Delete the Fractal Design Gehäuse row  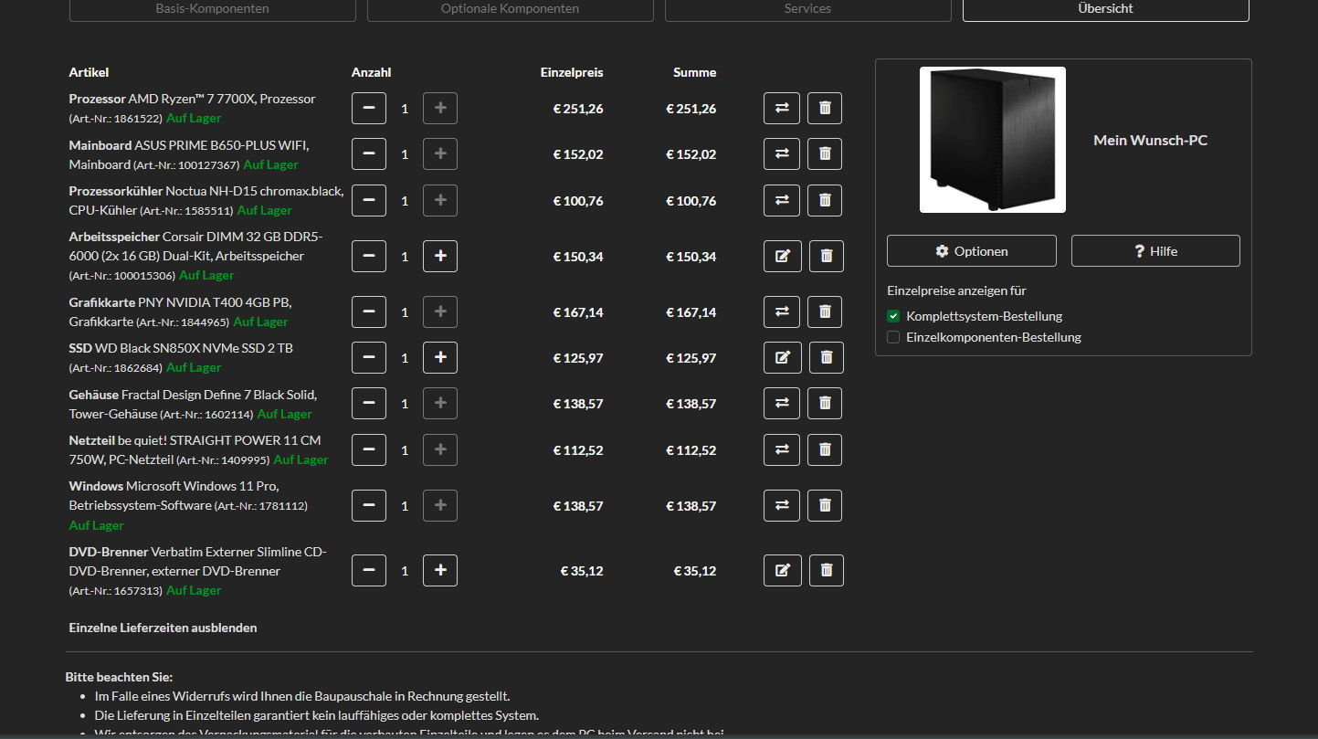coord(825,403)
